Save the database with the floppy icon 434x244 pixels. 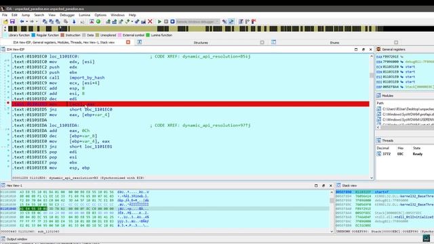click(12, 22)
